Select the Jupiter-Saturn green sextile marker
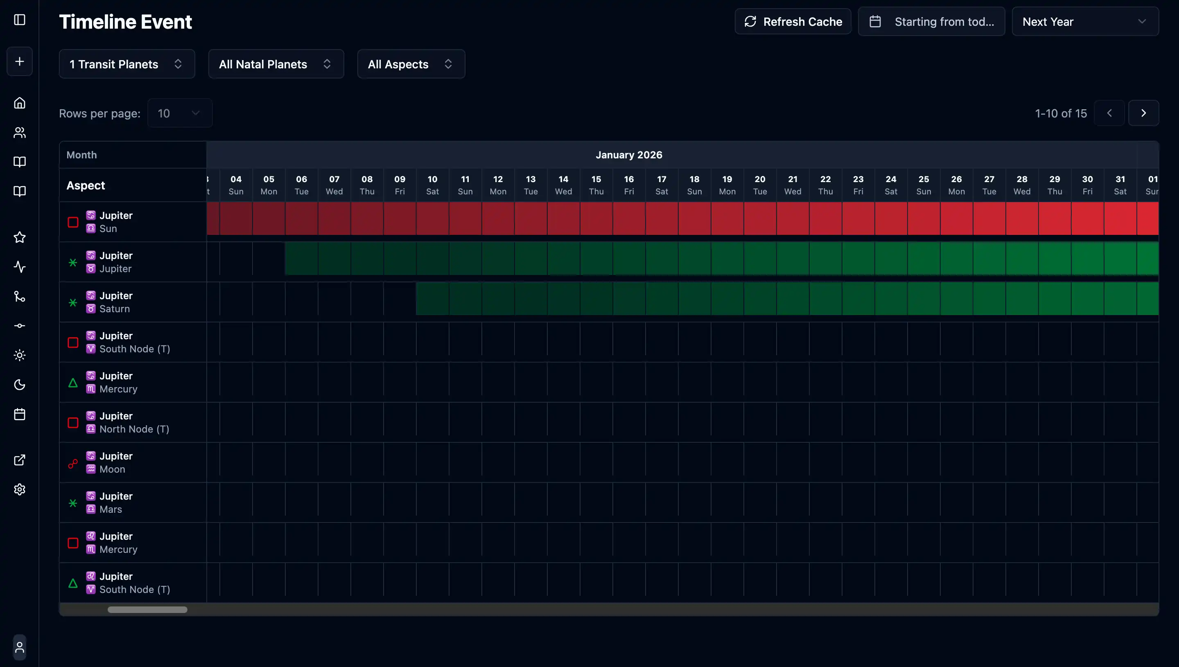Viewport: 1179px width, 667px height. pyautogui.click(x=72, y=302)
